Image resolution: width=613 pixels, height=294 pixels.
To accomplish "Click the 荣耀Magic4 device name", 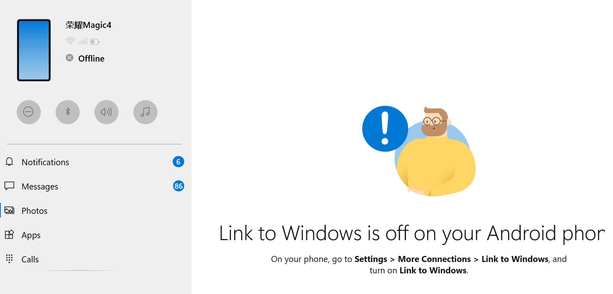I will click(x=88, y=25).
